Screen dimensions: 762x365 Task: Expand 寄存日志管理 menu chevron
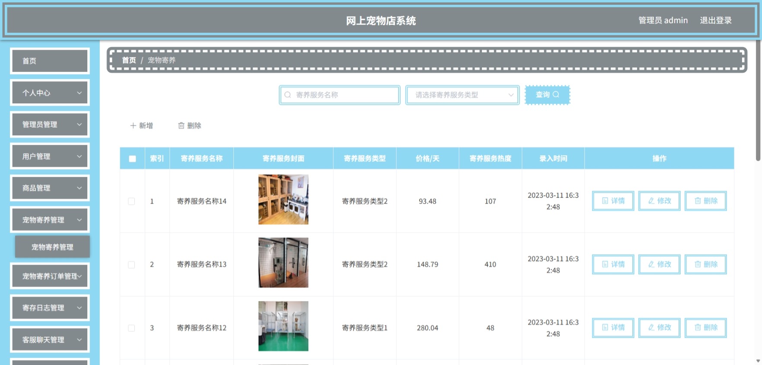[x=79, y=308]
